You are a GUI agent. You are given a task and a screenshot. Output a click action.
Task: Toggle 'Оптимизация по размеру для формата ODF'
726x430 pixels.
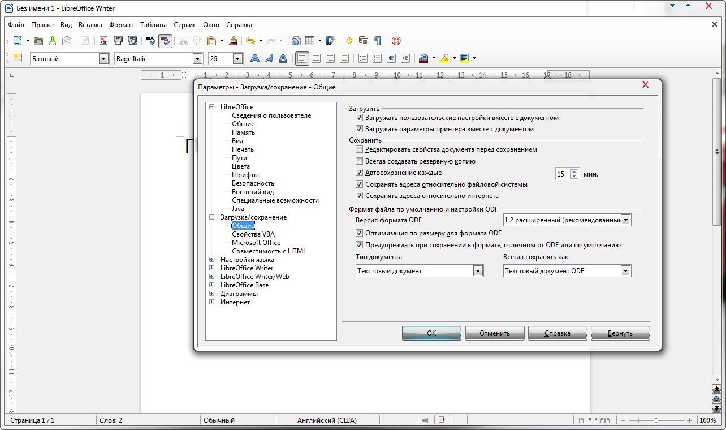click(359, 233)
